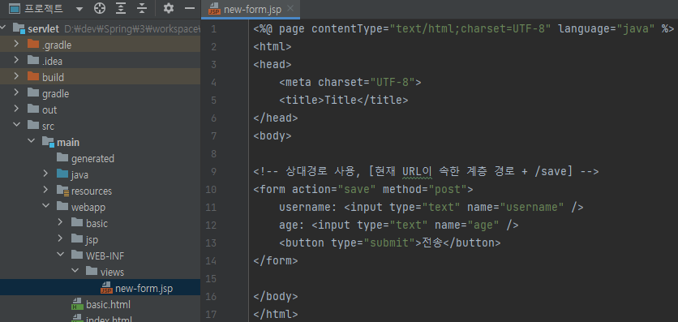Collapse the main folder
Image resolution: width=678 pixels, height=322 pixels.
(x=32, y=142)
